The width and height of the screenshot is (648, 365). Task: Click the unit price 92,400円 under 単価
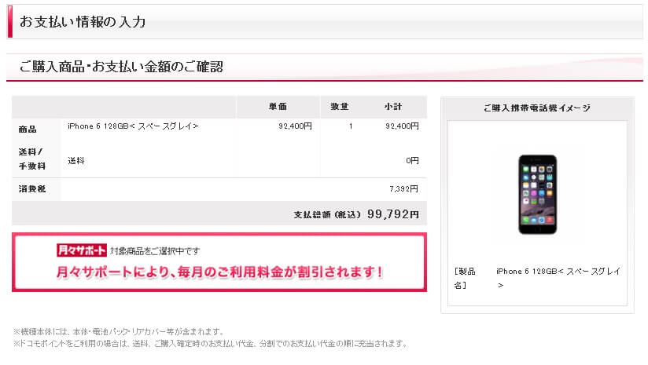pos(295,126)
